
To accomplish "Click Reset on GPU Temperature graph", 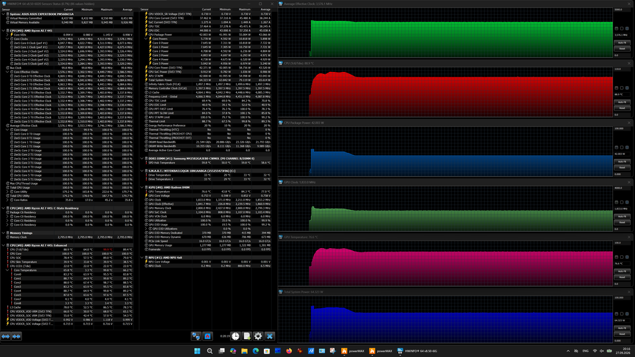I will pos(622,277).
